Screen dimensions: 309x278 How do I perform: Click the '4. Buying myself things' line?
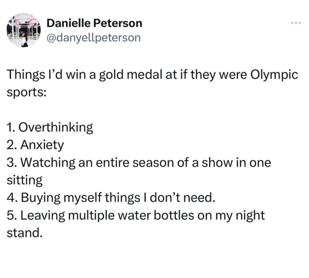click(111, 198)
